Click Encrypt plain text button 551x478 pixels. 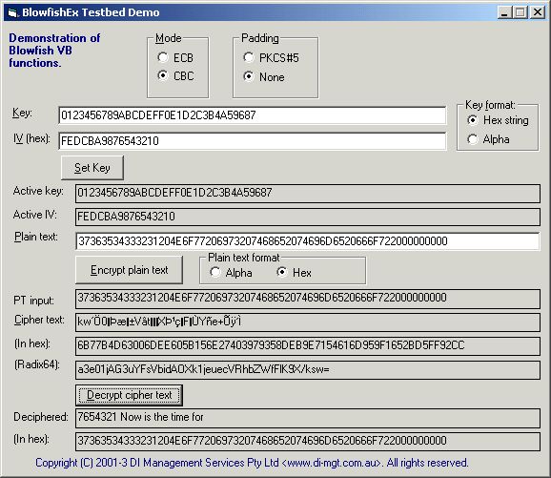[x=130, y=270]
